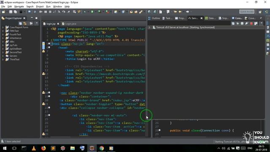
Task: Toggle folding of close(Connection conn) method
Action: (159, 130)
